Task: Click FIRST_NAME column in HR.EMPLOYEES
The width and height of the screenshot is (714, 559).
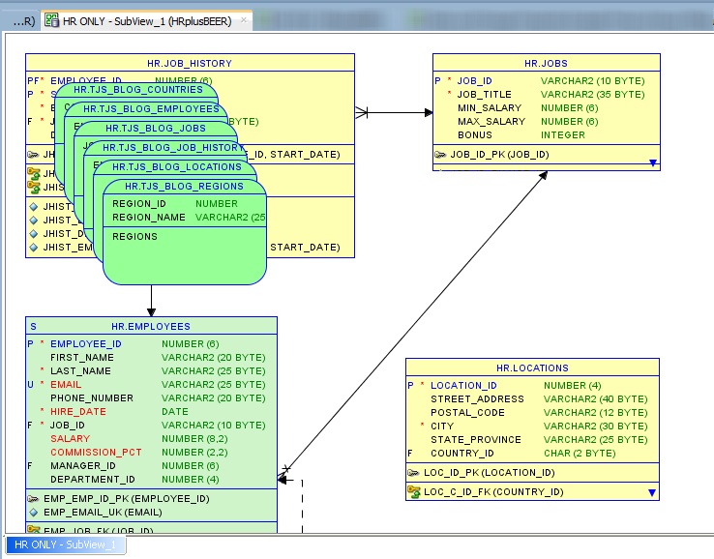Action: 82,357
